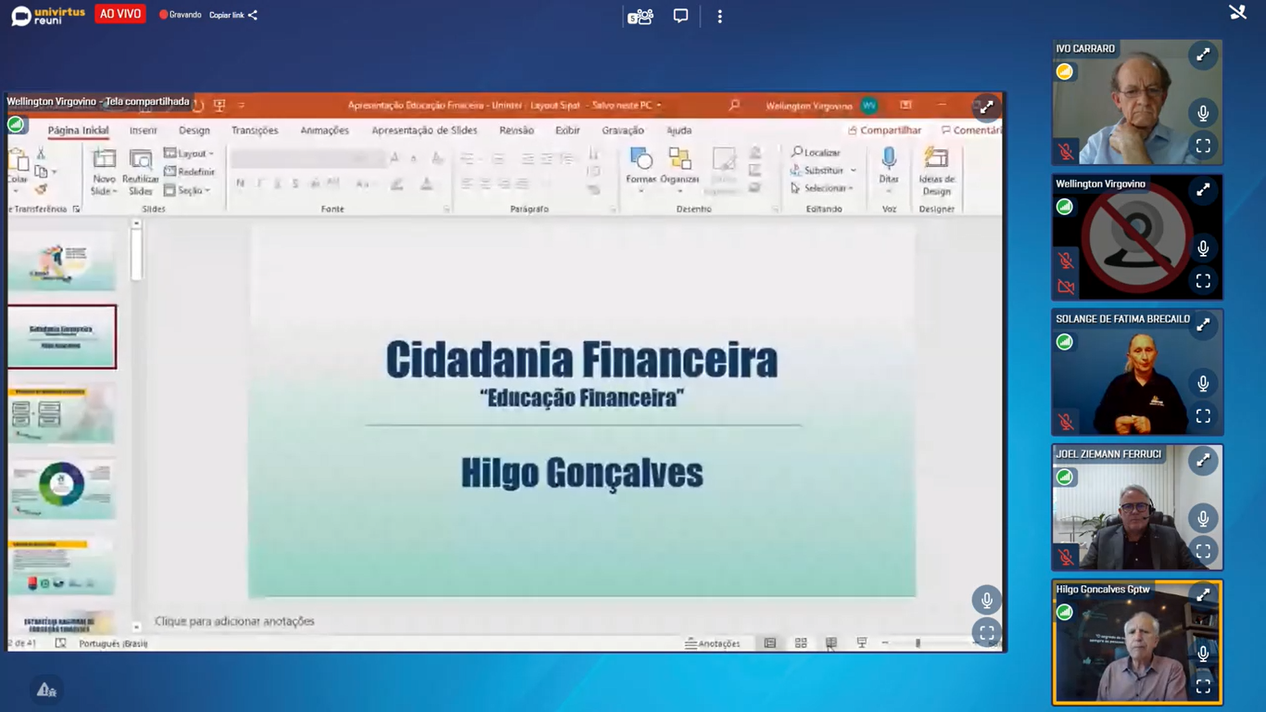Select the circular chart slide thumbnail
1266x712 pixels.
coord(62,488)
